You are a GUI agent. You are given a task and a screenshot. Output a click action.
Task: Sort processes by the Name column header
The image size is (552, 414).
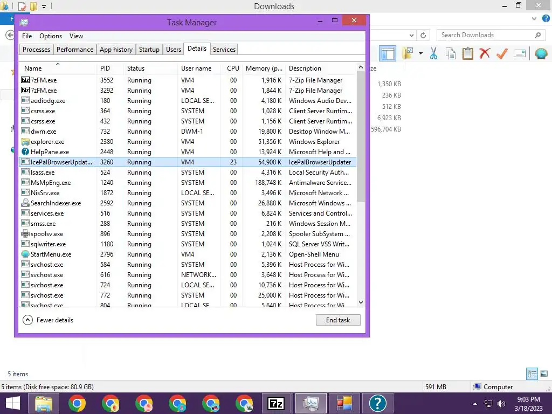[x=58, y=68]
